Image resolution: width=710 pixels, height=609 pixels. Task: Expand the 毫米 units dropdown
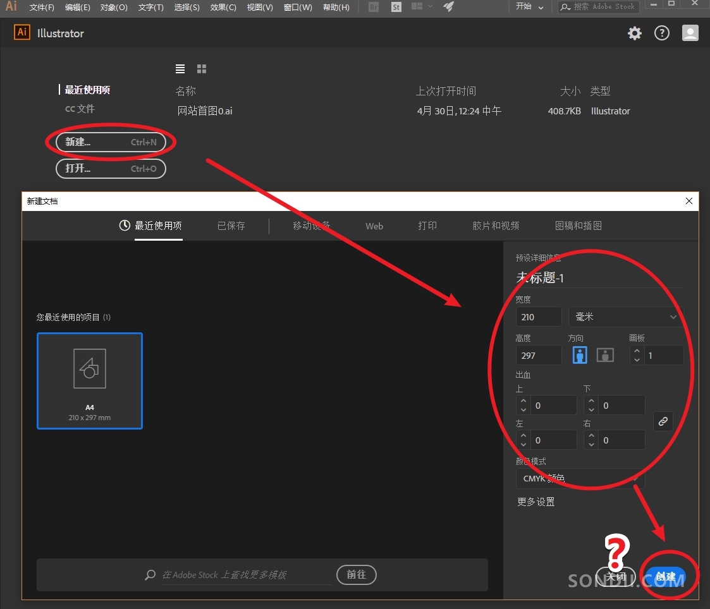tap(625, 317)
